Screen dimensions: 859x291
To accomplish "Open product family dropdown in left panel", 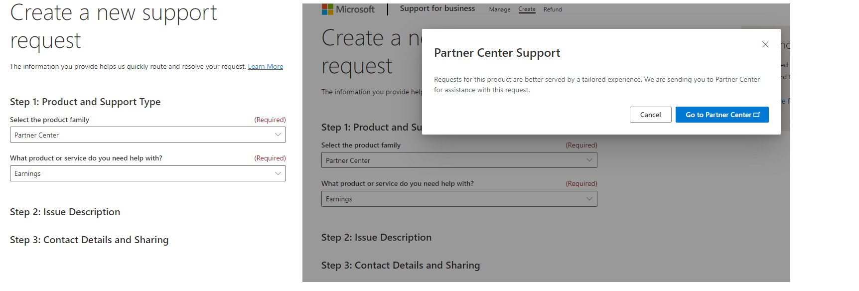I will tap(148, 135).
